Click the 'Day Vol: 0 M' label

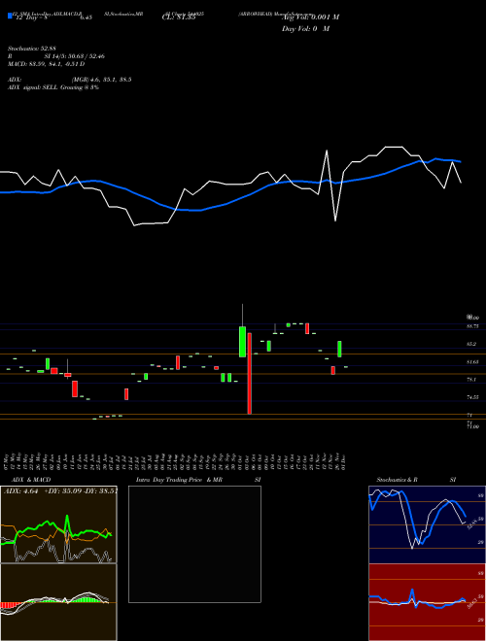click(305, 29)
